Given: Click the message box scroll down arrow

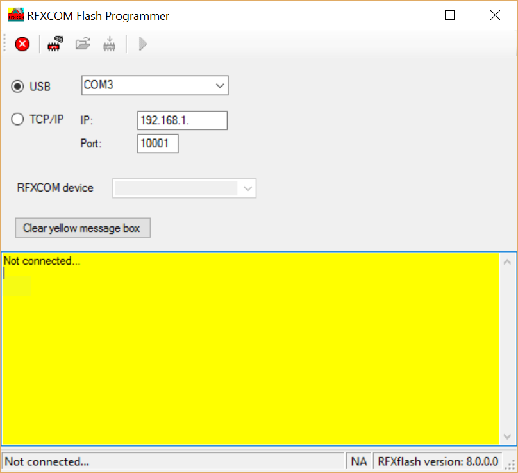Looking at the screenshot, I should (x=508, y=436).
